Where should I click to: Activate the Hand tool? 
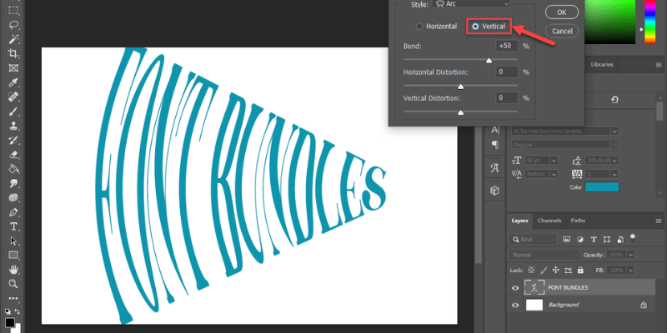pyautogui.click(x=13, y=270)
